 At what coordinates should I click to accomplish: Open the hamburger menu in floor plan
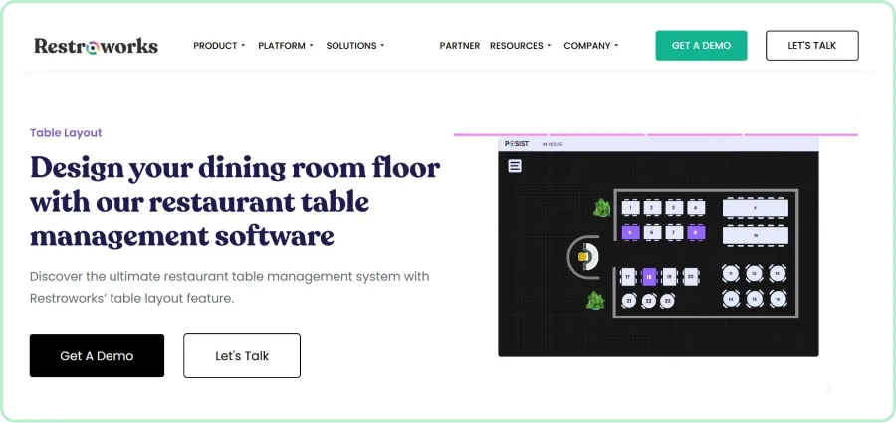(515, 166)
